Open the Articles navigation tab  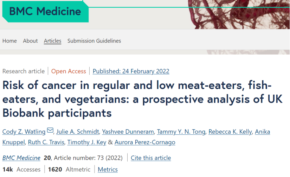52,41
